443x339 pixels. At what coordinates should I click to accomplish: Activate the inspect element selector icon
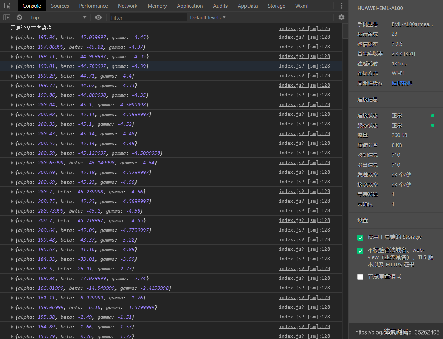click(x=7, y=6)
